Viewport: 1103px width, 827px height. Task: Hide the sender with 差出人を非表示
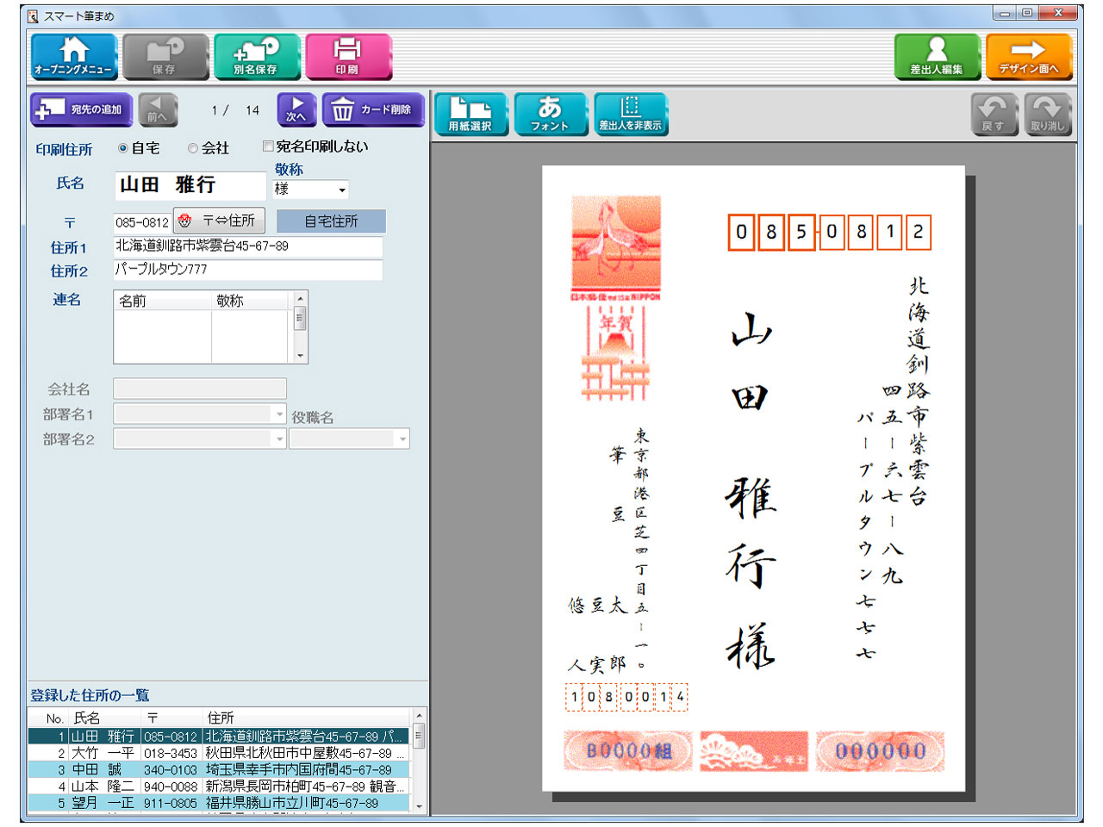pos(630,113)
